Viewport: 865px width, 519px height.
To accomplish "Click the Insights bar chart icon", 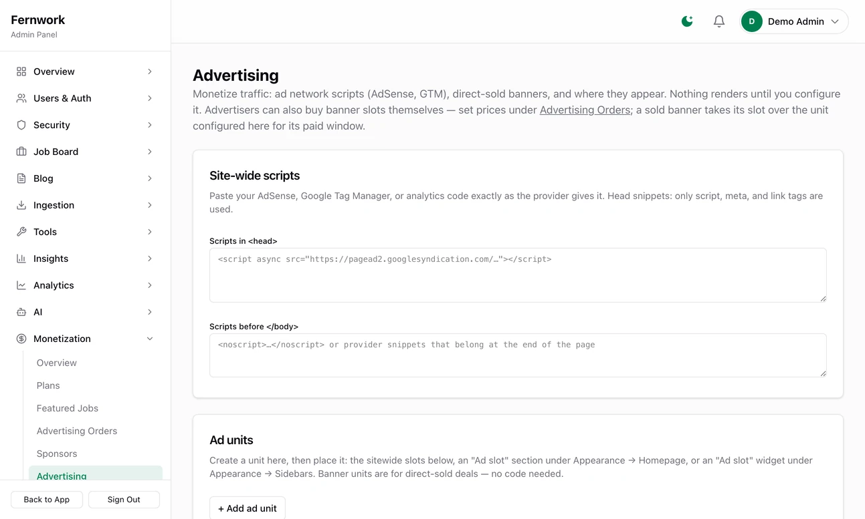I will click(21, 258).
